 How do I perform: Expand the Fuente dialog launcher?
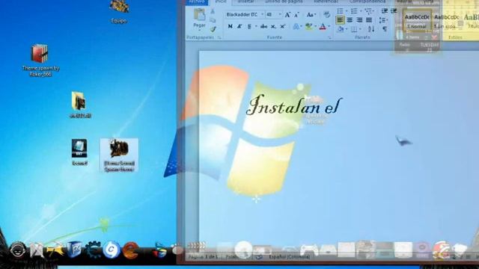coord(329,37)
